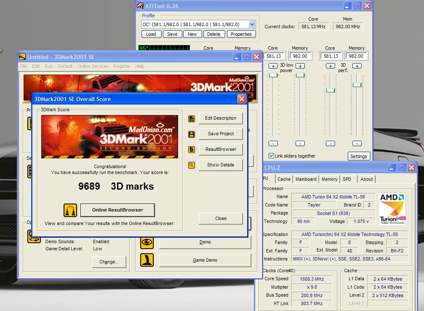Screen dimensions: 424x311
Task: Click the Load profile button in ATITool
Action: point(151,34)
